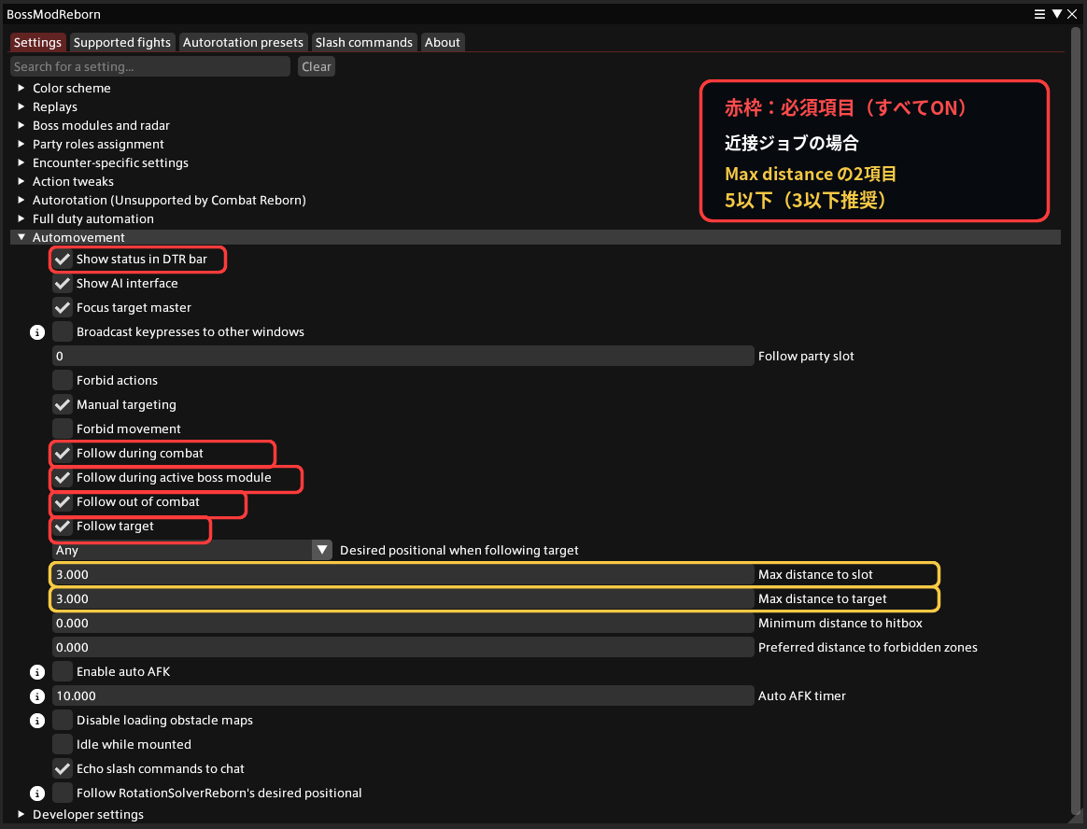Viewport: 1087px width, 829px height.
Task: Click Follow party slot value field
Action: pos(402,357)
